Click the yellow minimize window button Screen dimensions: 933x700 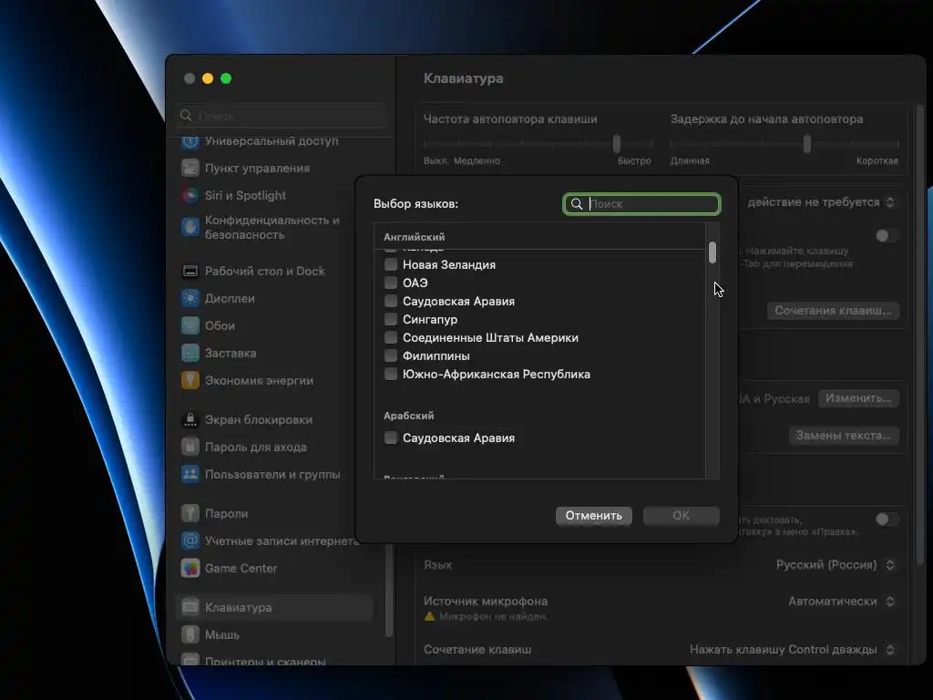point(208,78)
